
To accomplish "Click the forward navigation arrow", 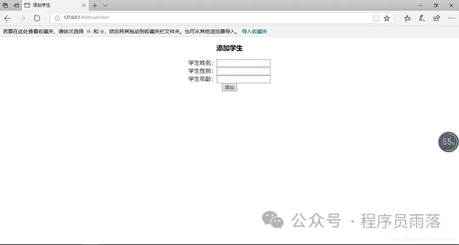I will 22,18.
